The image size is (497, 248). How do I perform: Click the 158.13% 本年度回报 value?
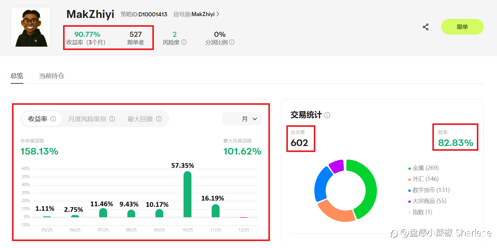point(39,151)
